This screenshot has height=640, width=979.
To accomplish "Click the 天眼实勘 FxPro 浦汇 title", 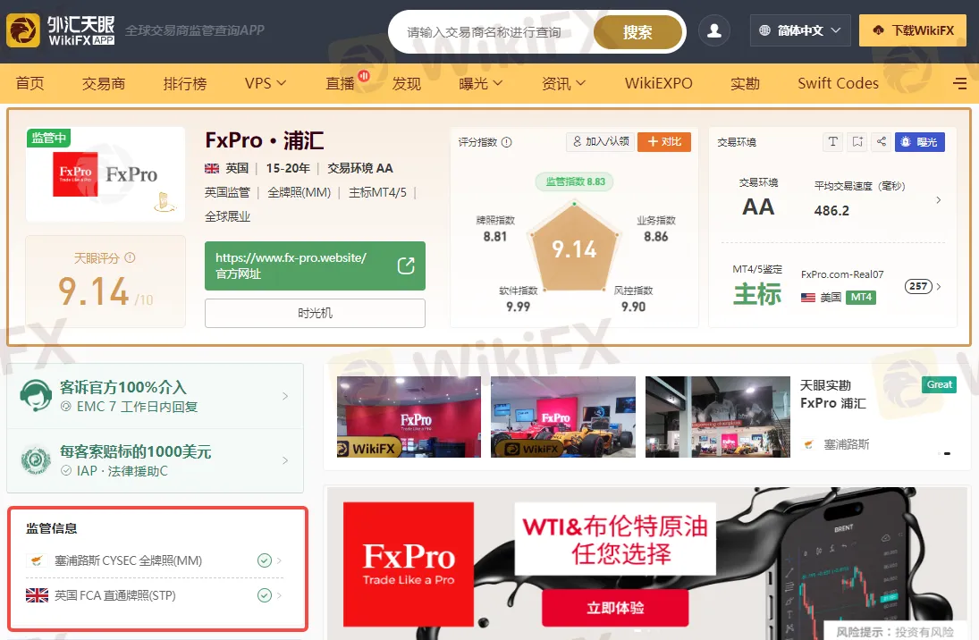I will coord(833,394).
